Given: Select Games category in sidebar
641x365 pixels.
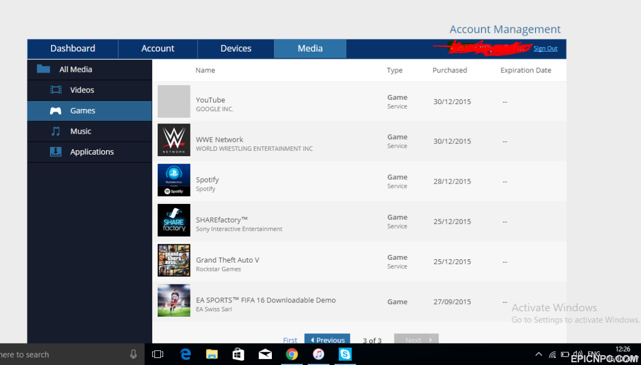Looking at the screenshot, I should click(x=90, y=111).
